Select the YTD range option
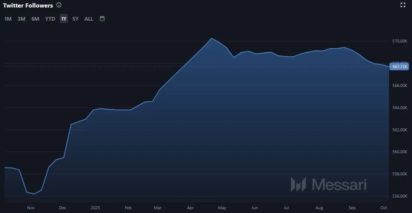 pyautogui.click(x=50, y=19)
